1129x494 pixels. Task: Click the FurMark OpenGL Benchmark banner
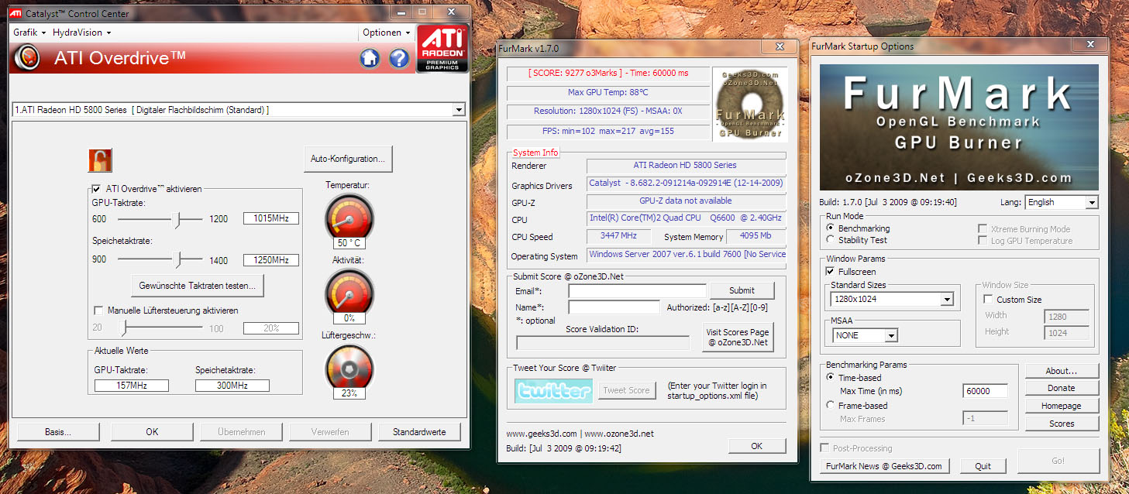click(x=959, y=128)
